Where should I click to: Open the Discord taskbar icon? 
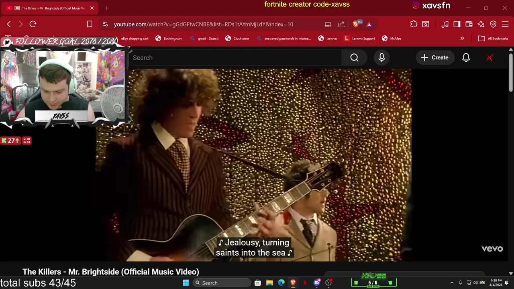point(316,283)
